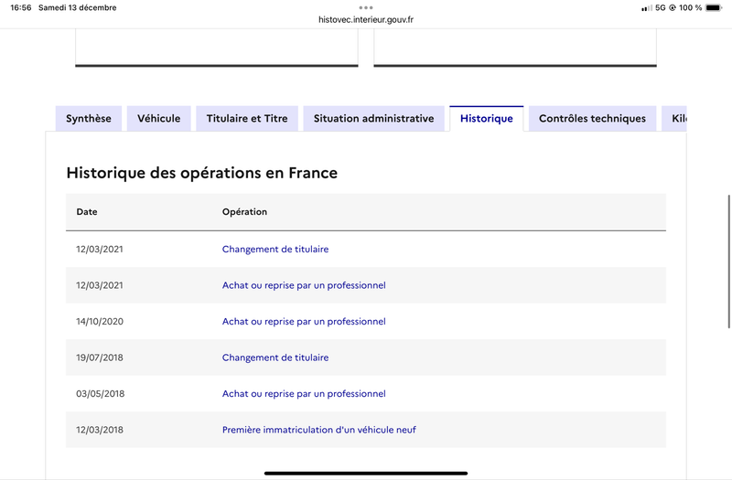Open the 14/10/2020 Achat ou reprise entry
The height and width of the screenshot is (480, 732).
click(x=304, y=322)
